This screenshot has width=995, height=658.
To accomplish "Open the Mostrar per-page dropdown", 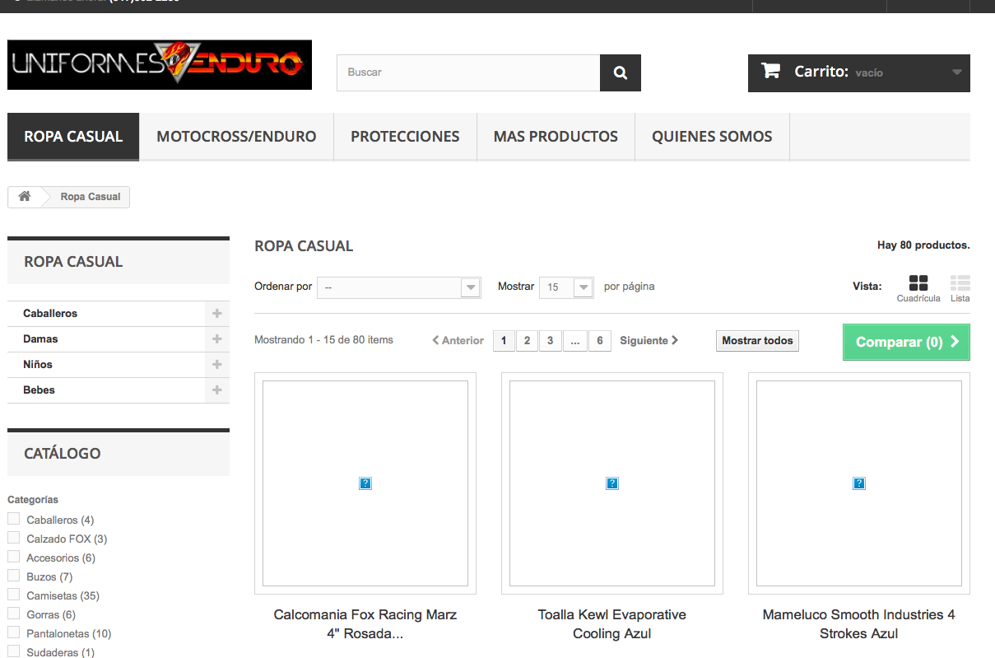I will pyautogui.click(x=566, y=287).
